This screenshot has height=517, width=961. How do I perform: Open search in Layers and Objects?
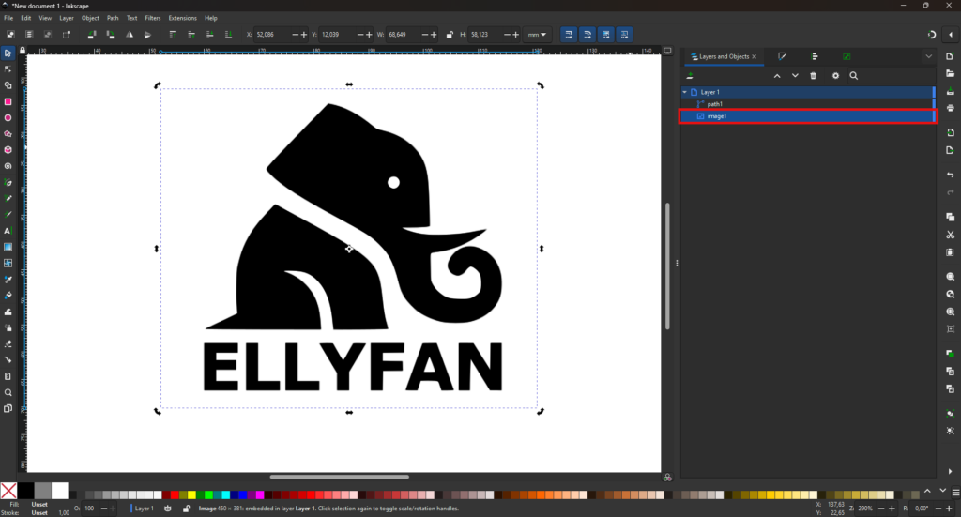pyautogui.click(x=854, y=76)
